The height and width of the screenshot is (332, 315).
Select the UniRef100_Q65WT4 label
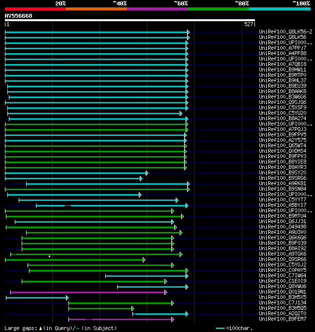pyautogui.click(x=283, y=146)
